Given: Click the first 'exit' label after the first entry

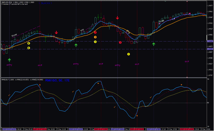Looking at the screenshot, I should 40,65.
